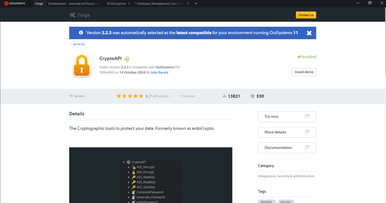
Task: Click the Install demo button
Action: (x=304, y=72)
